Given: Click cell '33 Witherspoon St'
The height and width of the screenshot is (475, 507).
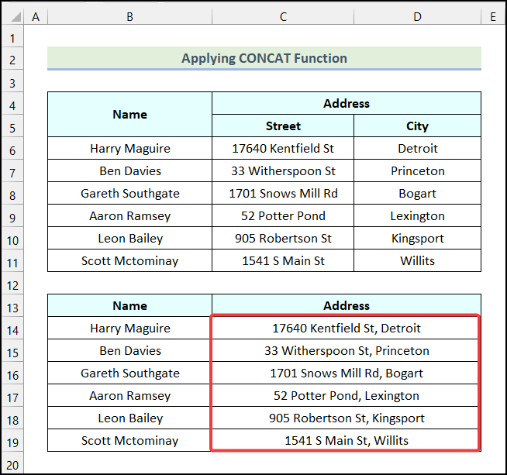Looking at the screenshot, I should [283, 170].
